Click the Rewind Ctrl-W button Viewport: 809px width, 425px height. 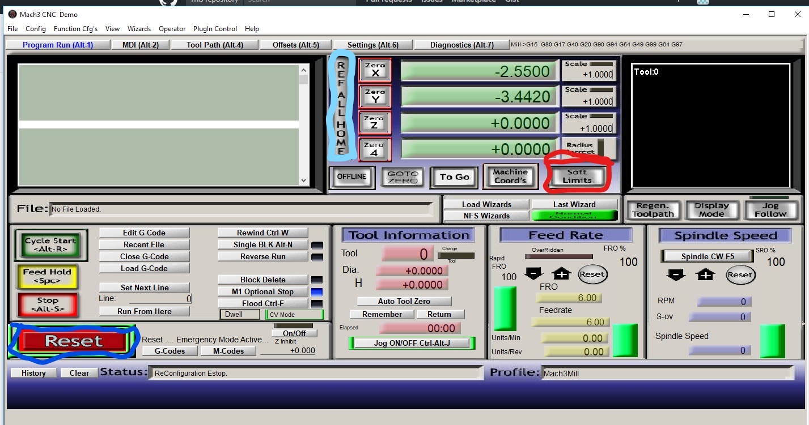263,233
